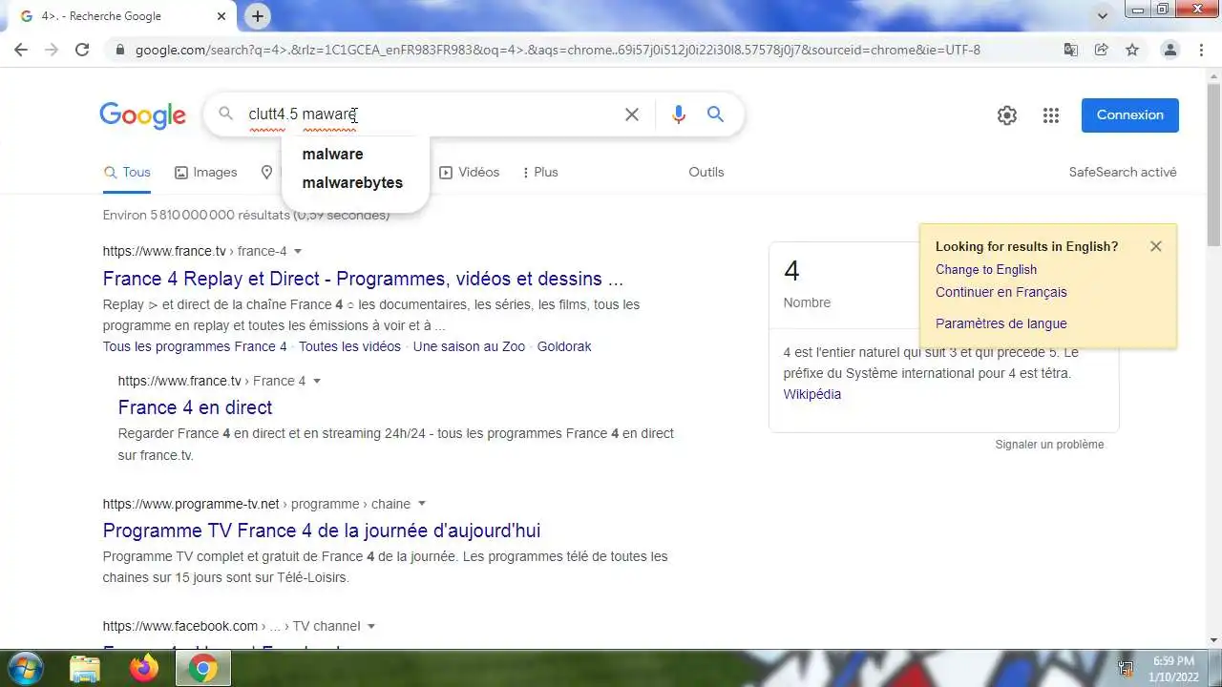Screen dimensions: 1222x687
Task: Open Paramètres de langue
Action: click(x=1001, y=323)
